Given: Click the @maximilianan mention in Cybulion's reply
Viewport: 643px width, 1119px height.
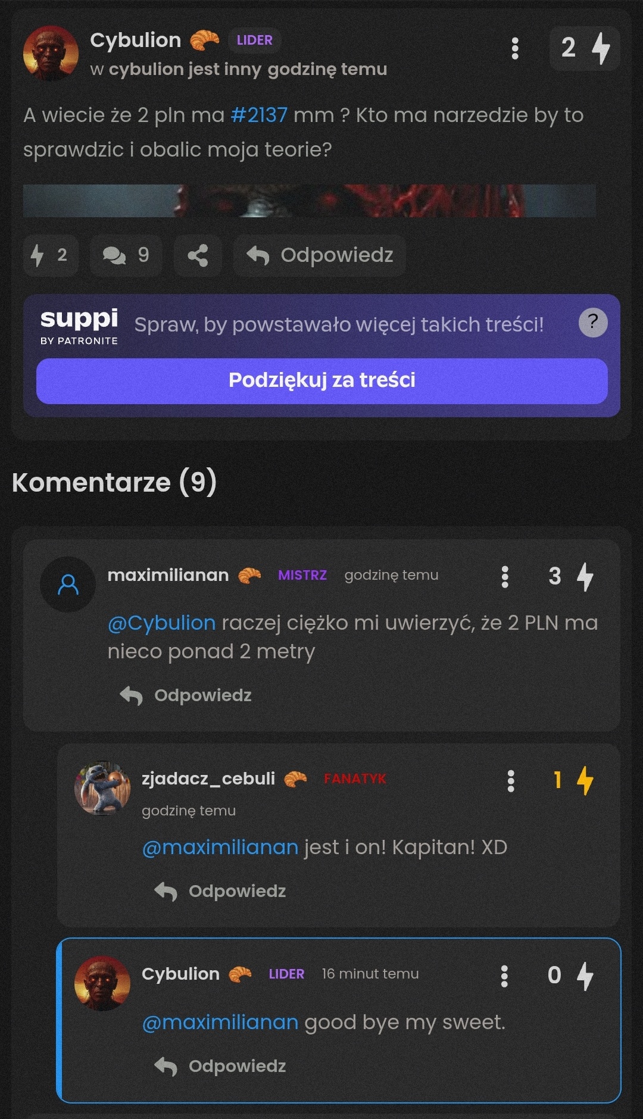Looking at the screenshot, I should coord(220,1022).
